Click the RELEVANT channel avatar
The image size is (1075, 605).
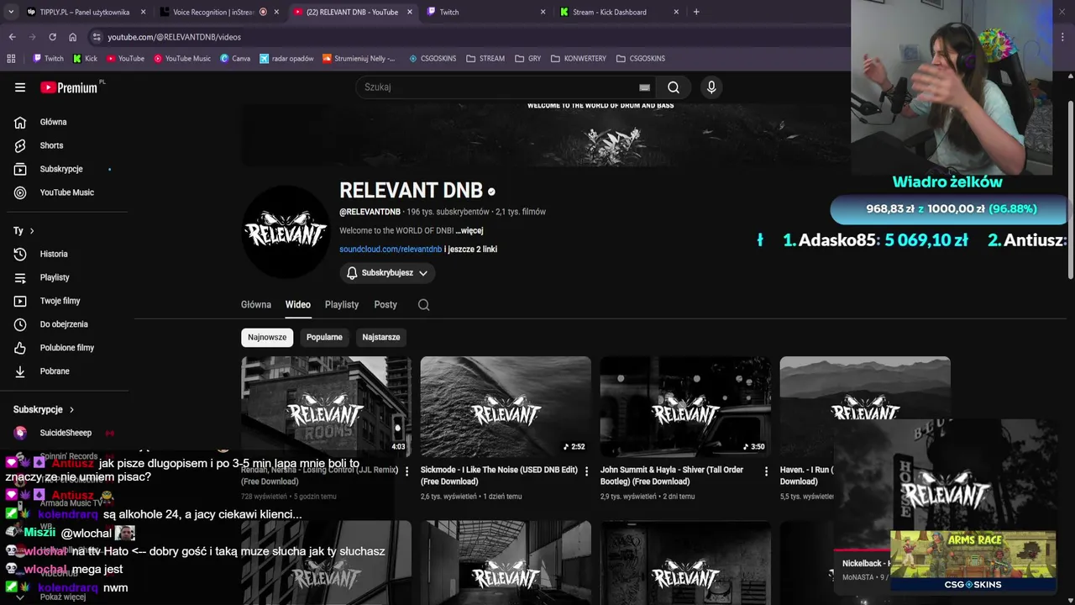coord(286,233)
